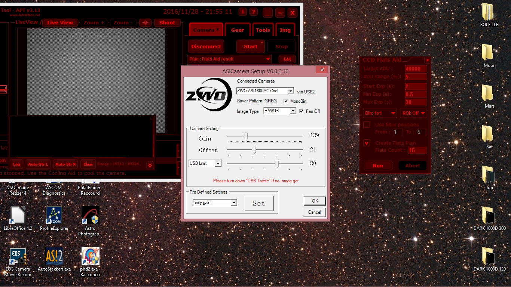Image resolution: width=511 pixels, height=287 pixels.
Task: Select the Astro Photography Tool desktop shortcut
Action: (x=90, y=221)
